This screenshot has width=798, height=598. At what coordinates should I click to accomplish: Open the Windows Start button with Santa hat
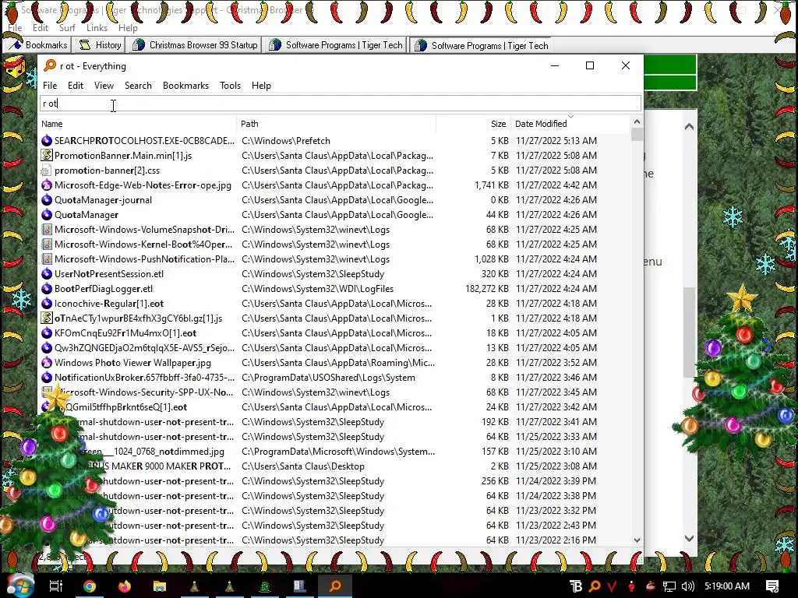pos(20,586)
